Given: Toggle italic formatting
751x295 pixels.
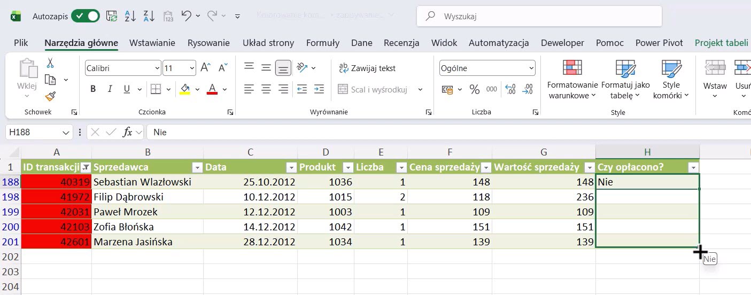Looking at the screenshot, I should 110,89.
